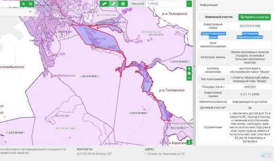Viewport: 274px width, 161px height.
Task: Click the highlighted Предоставленное право label
Action: tap(213, 35)
